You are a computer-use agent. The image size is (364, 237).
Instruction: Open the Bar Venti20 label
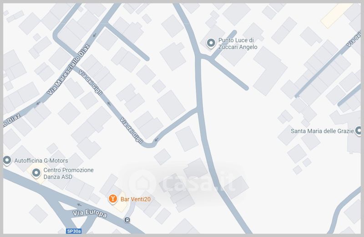[x=136, y=199]
